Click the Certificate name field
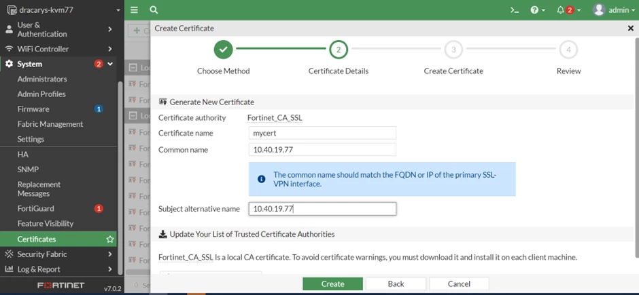Screen dimensions: 639x295 click(322, 133)
